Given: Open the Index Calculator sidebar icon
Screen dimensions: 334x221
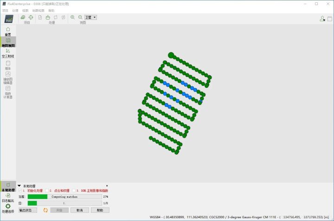Looking at the screenshot, I should pos(8,92).
